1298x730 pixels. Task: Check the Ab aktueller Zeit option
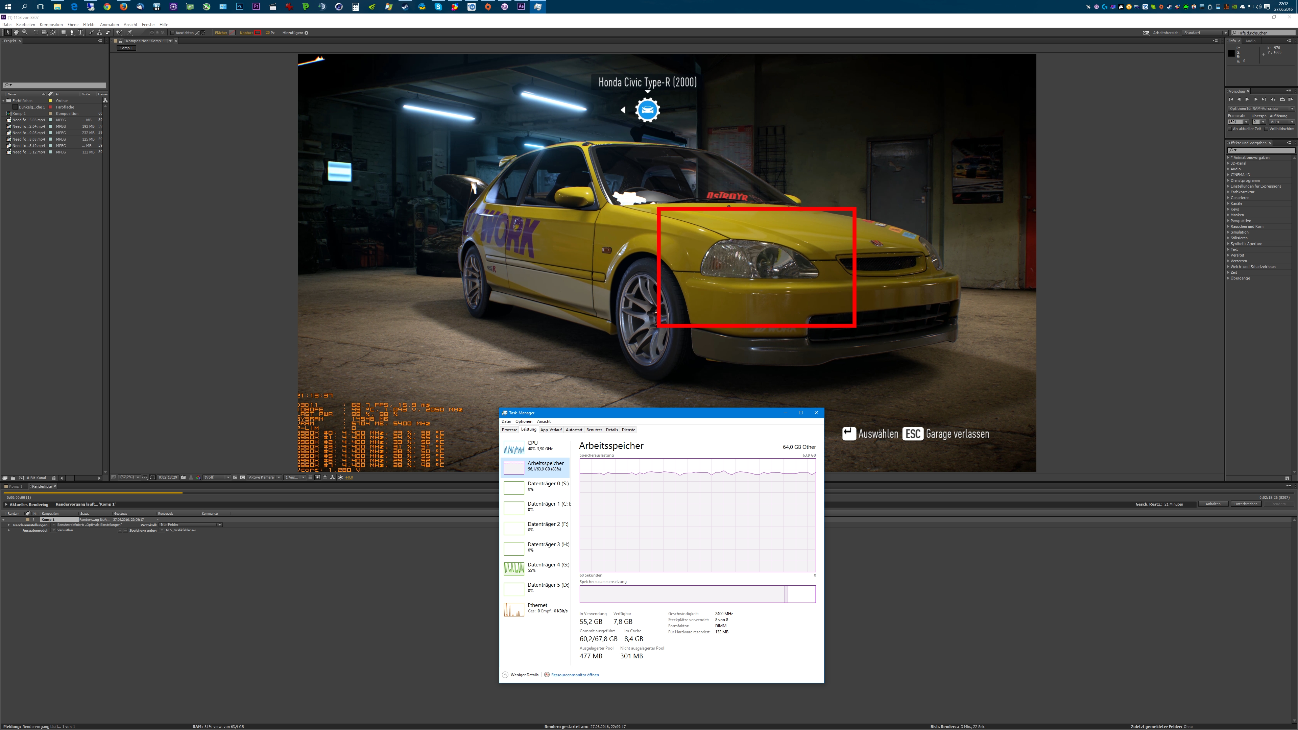(x=1230, y=129)
